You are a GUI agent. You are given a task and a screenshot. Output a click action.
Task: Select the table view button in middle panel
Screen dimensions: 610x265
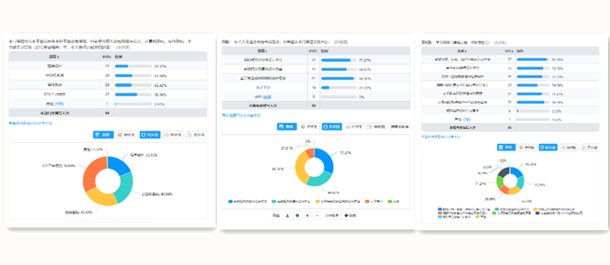[287, 126]
